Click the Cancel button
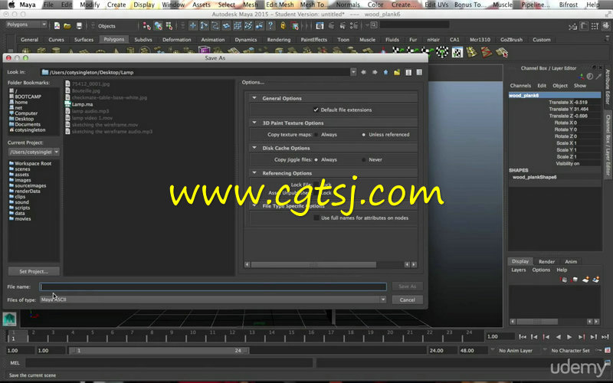The width and height of the screenshot is (613, 383). click(408, 300)
